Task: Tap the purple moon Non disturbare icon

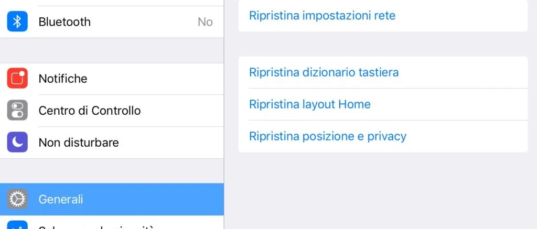Action: (x=17, y=142)
